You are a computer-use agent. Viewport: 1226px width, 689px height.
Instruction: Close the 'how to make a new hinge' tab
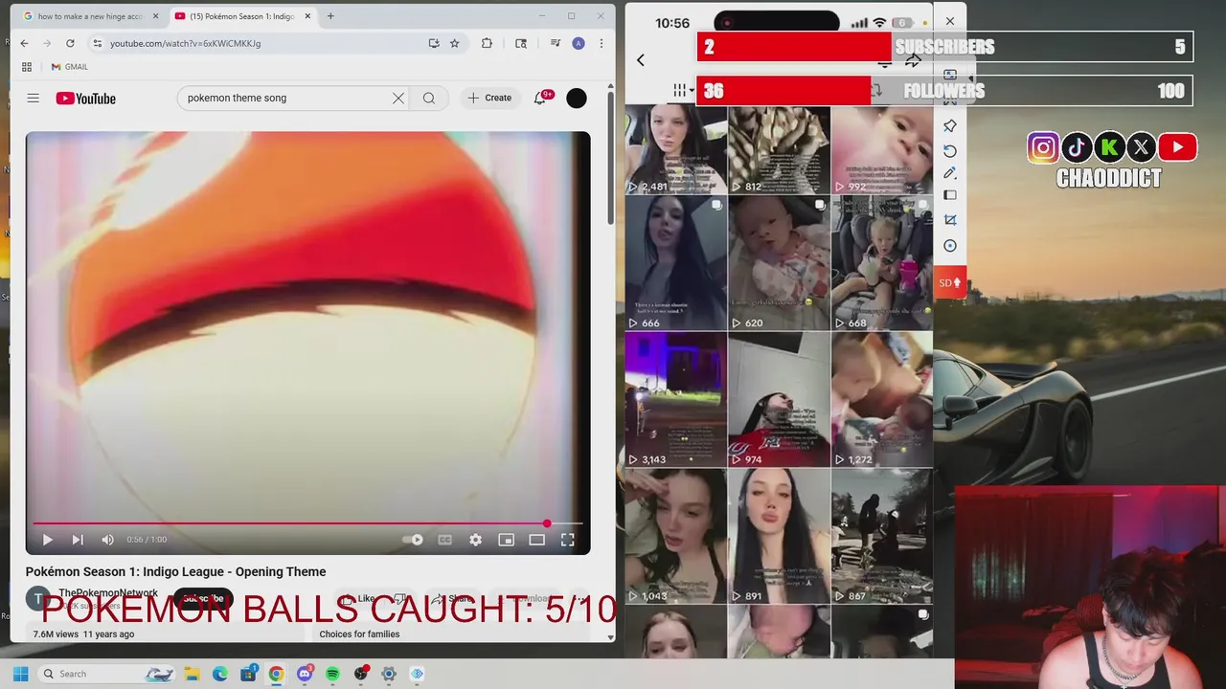tap(155, 16)
